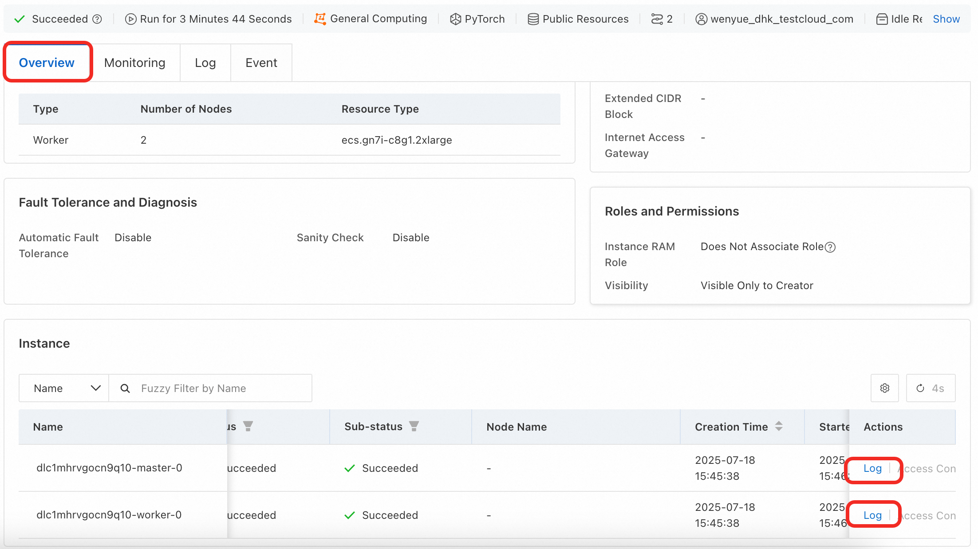Open Log for the master-0 instance

[872, 468]
